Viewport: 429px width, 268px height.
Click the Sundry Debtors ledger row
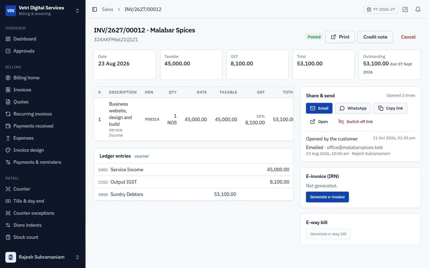point(194,194)
